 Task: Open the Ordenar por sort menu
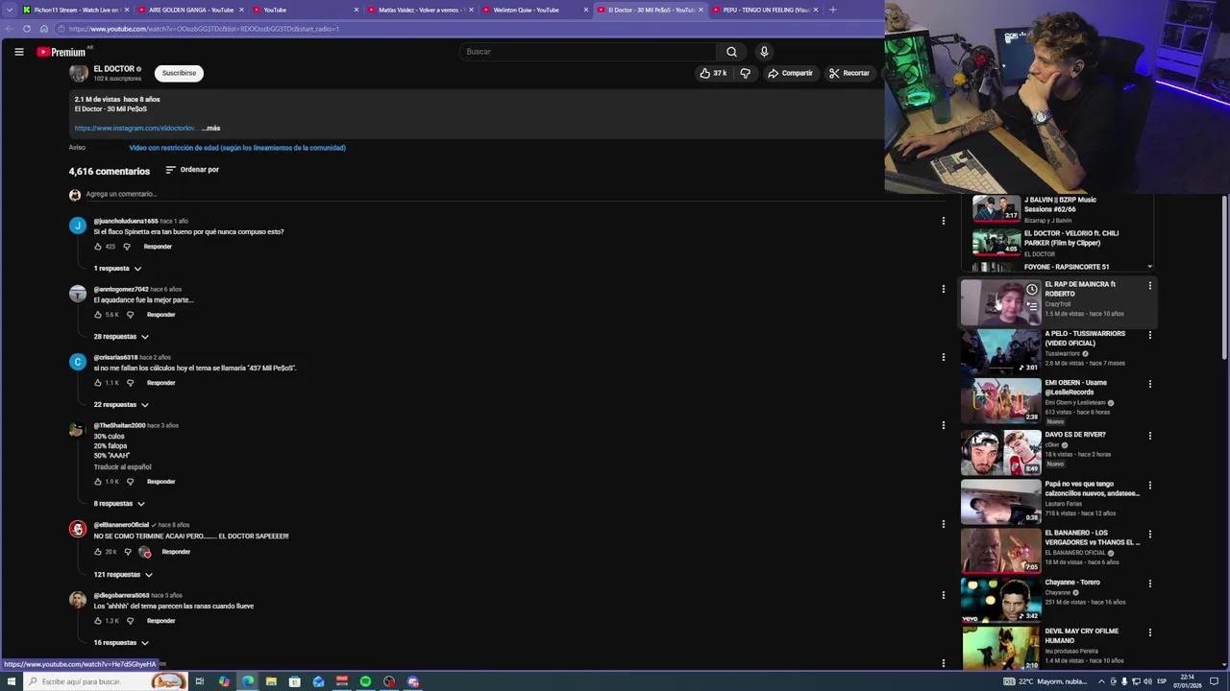coord(192,170)
